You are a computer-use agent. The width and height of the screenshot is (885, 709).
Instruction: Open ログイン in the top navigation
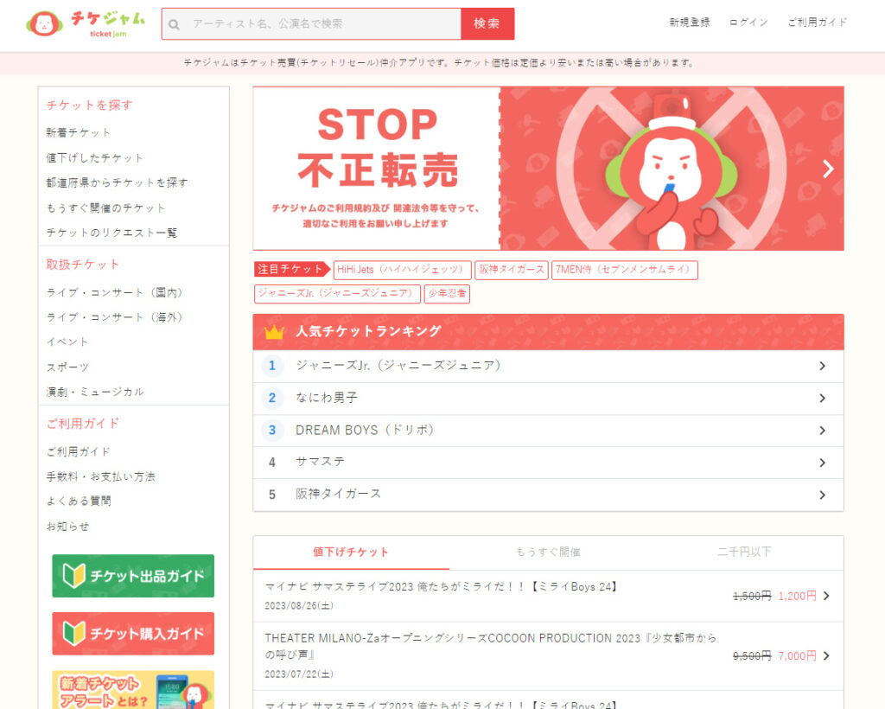[748, 22]
